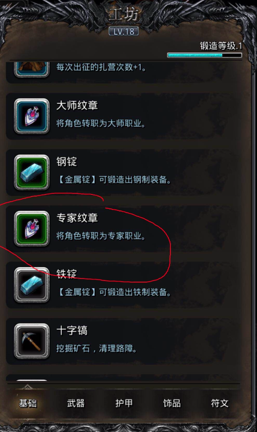257x432 pixels.
Task: Select the 钢锭 ingot icon
Action: [32, 172]
